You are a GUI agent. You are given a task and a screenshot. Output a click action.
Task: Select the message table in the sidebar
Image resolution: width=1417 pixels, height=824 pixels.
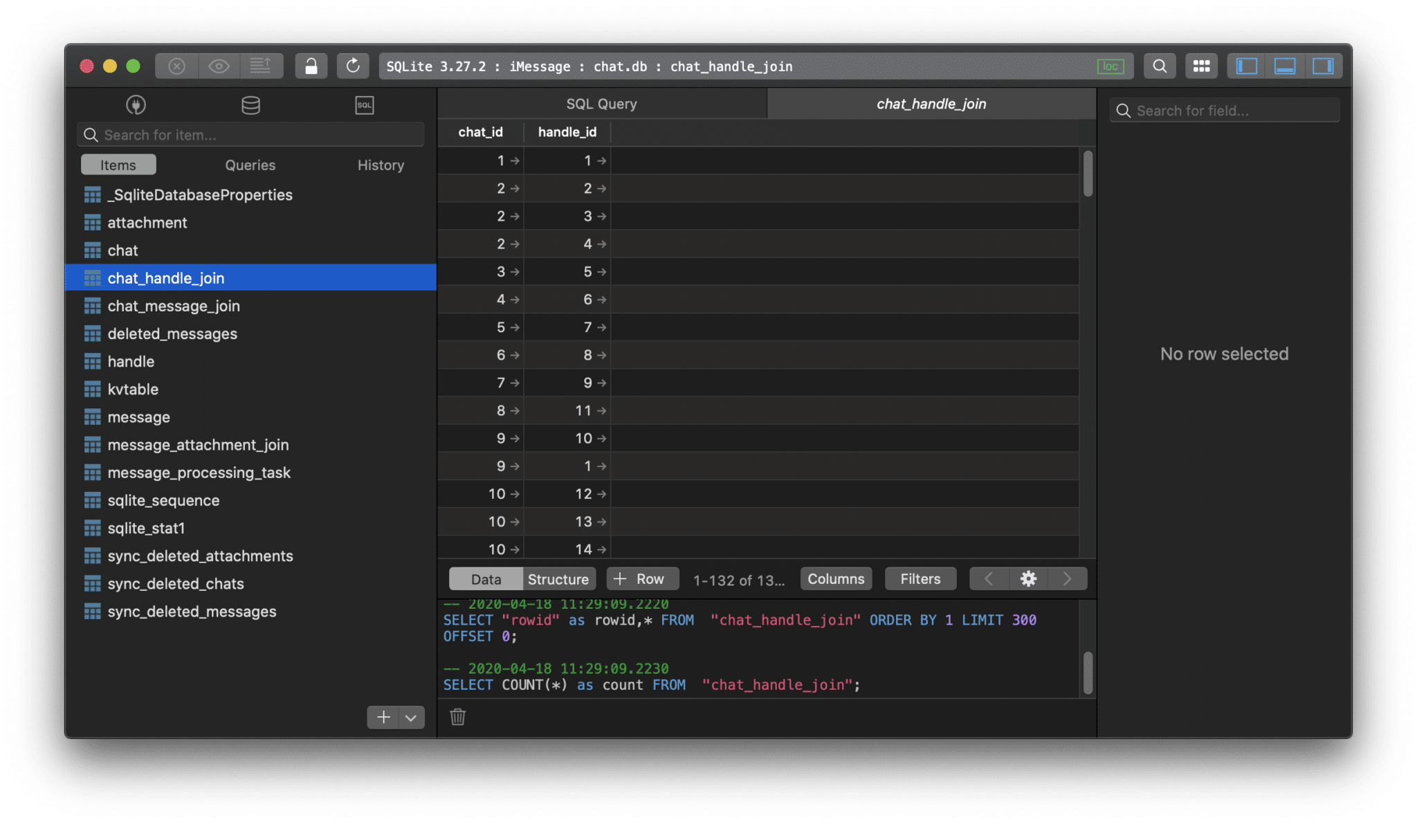pos(138,416)
